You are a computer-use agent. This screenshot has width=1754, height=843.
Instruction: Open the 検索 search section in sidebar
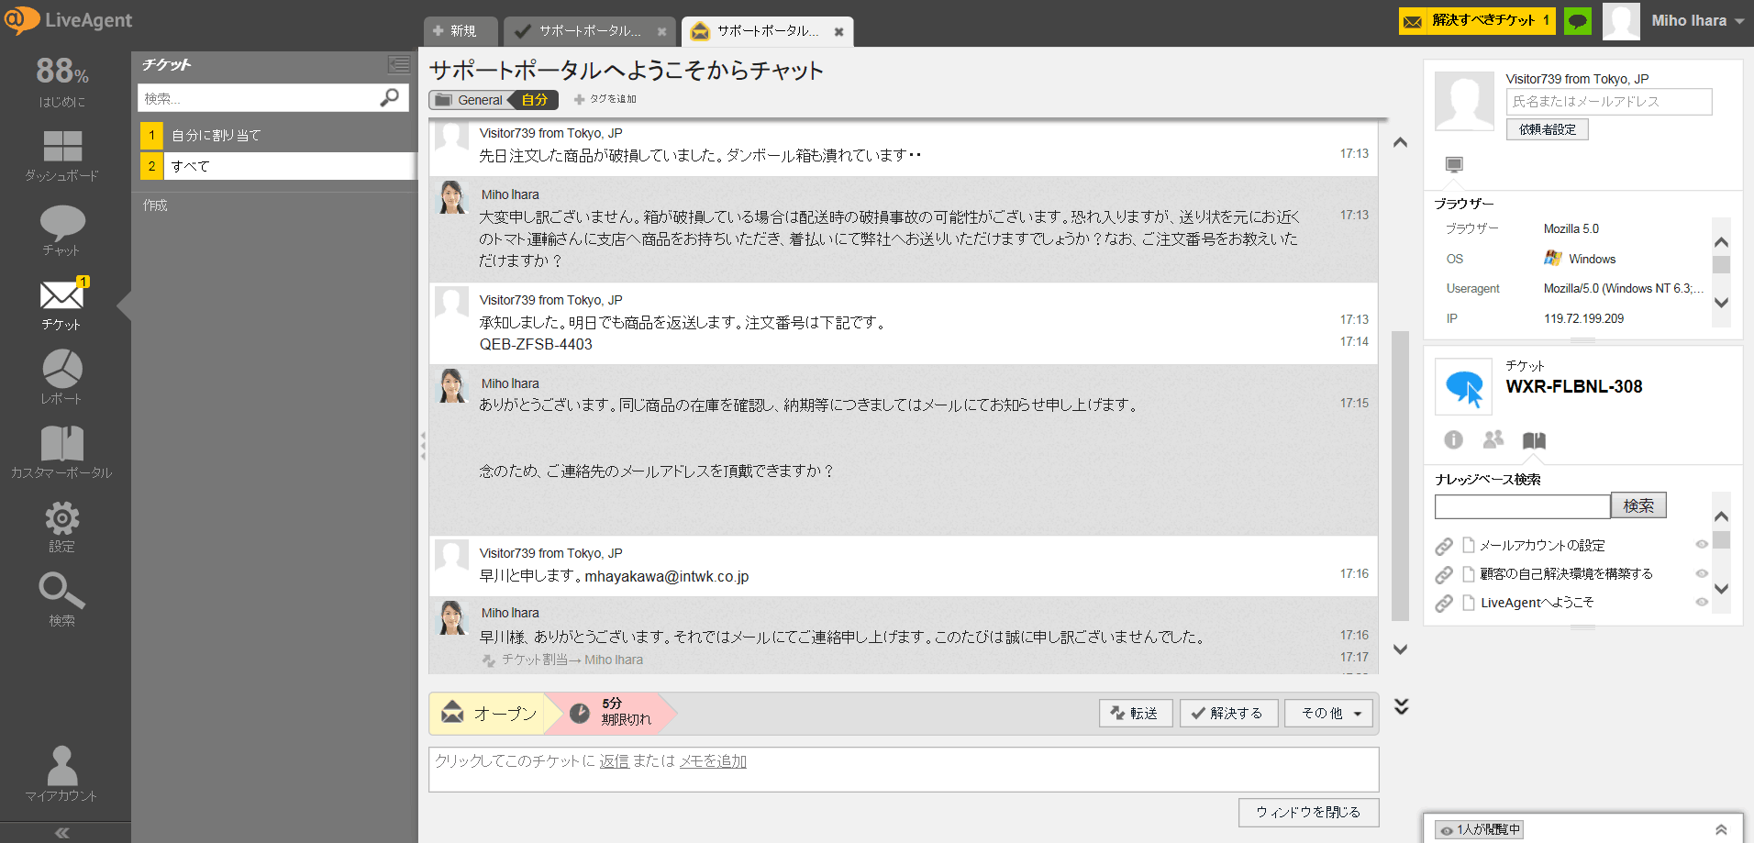click(61, 600)
